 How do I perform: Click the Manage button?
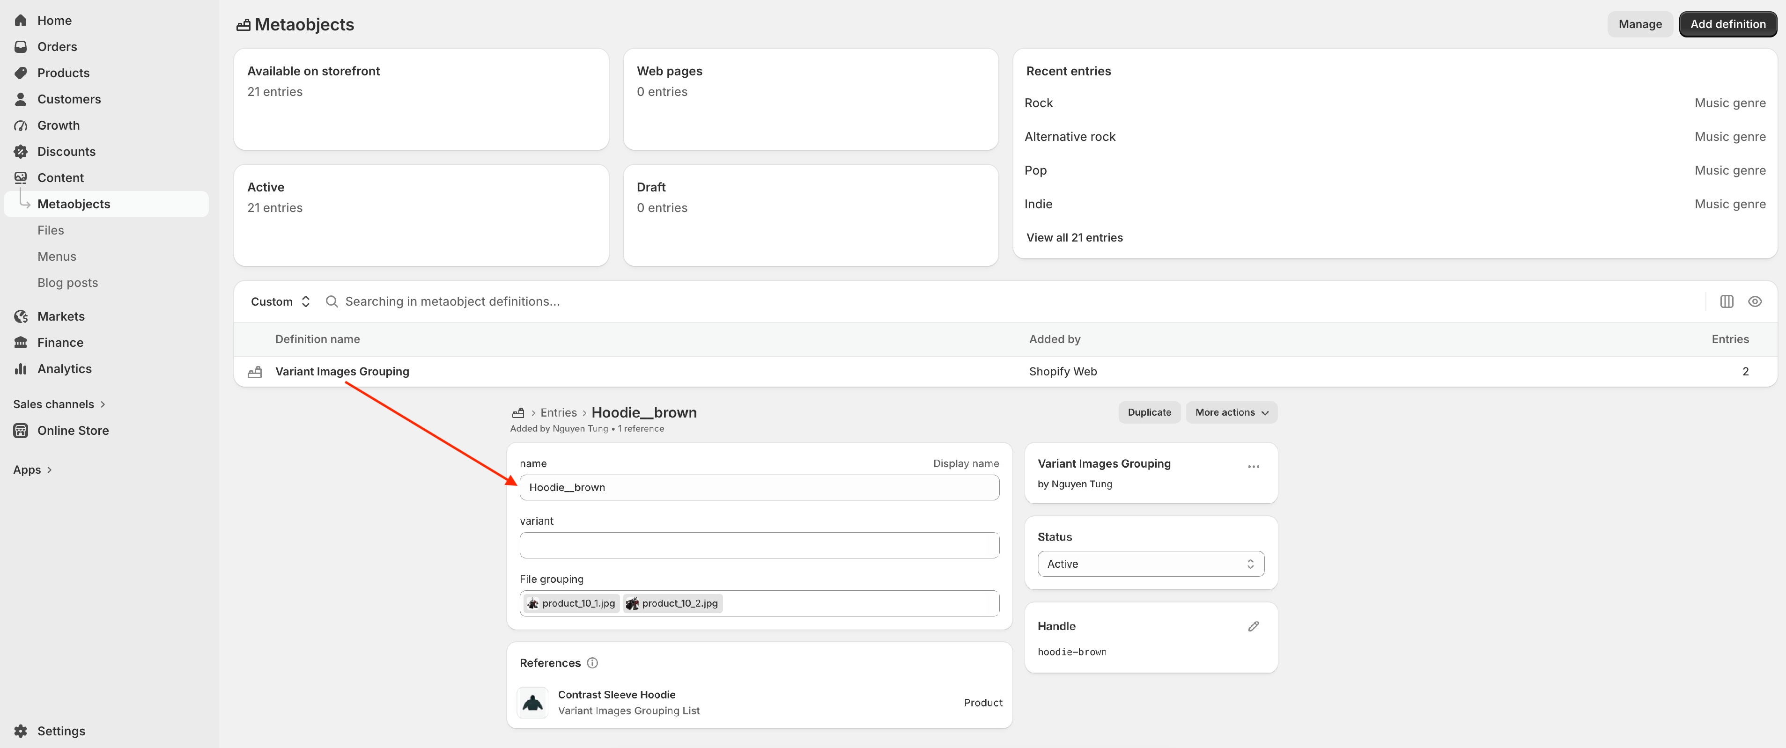1640,24
